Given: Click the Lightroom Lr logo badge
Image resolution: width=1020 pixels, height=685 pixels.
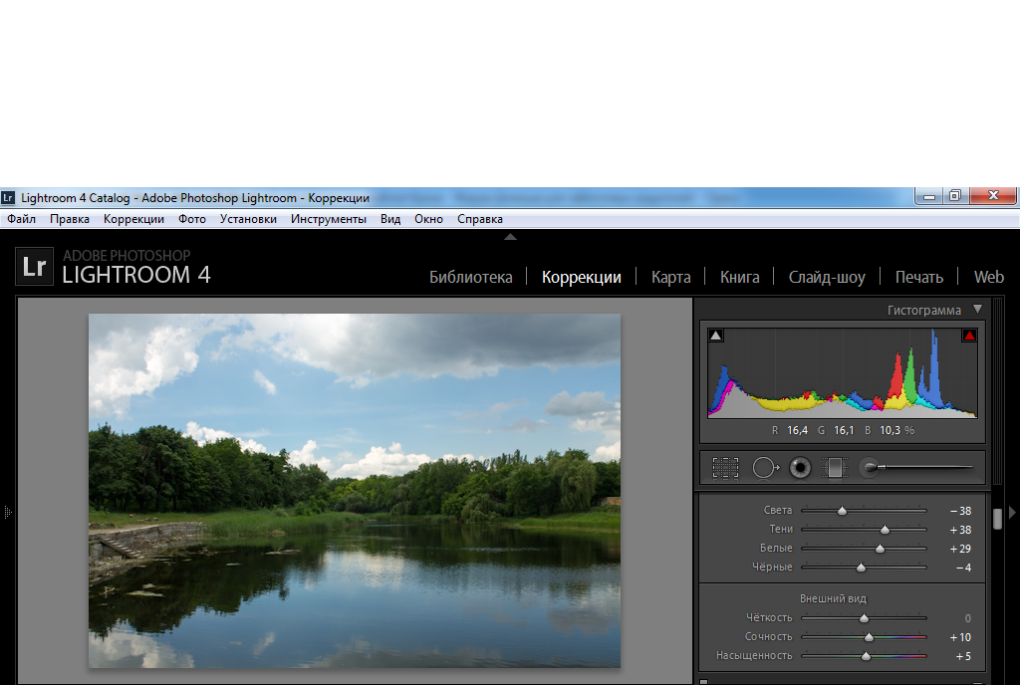Looking at the screenshot, I should coord(34,267).
